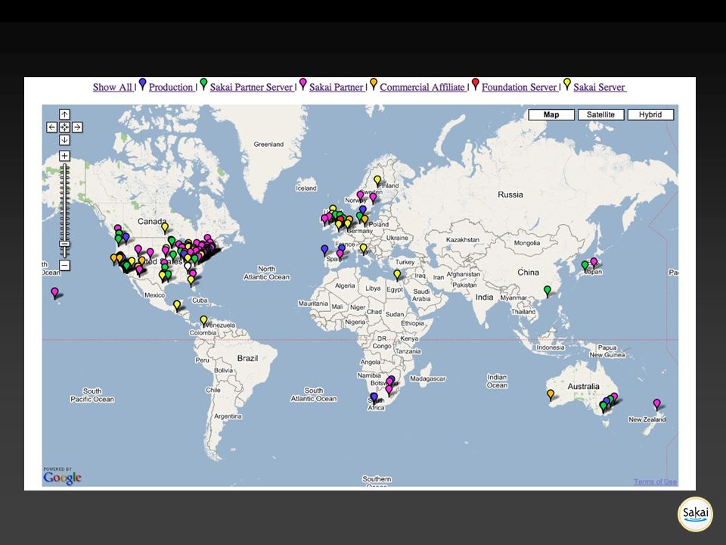Select the green marker in southern China
This screenshot has height=545, width=726.
point(548,291)
